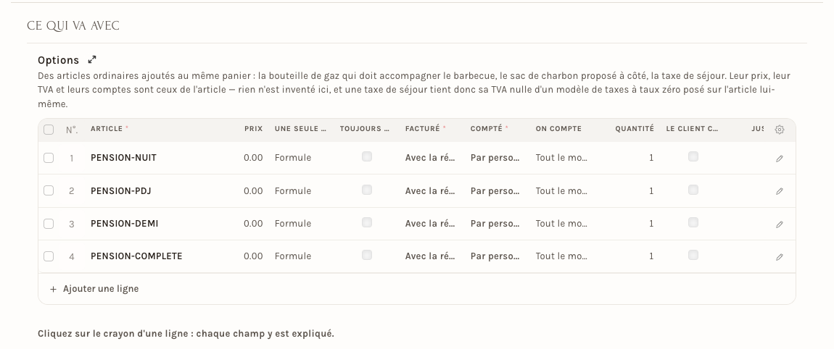Toggle the Toujours checkbox on PENSION-COMPLETE row
The height and width of the screenshot is (349, 834).
pos(366,255)
